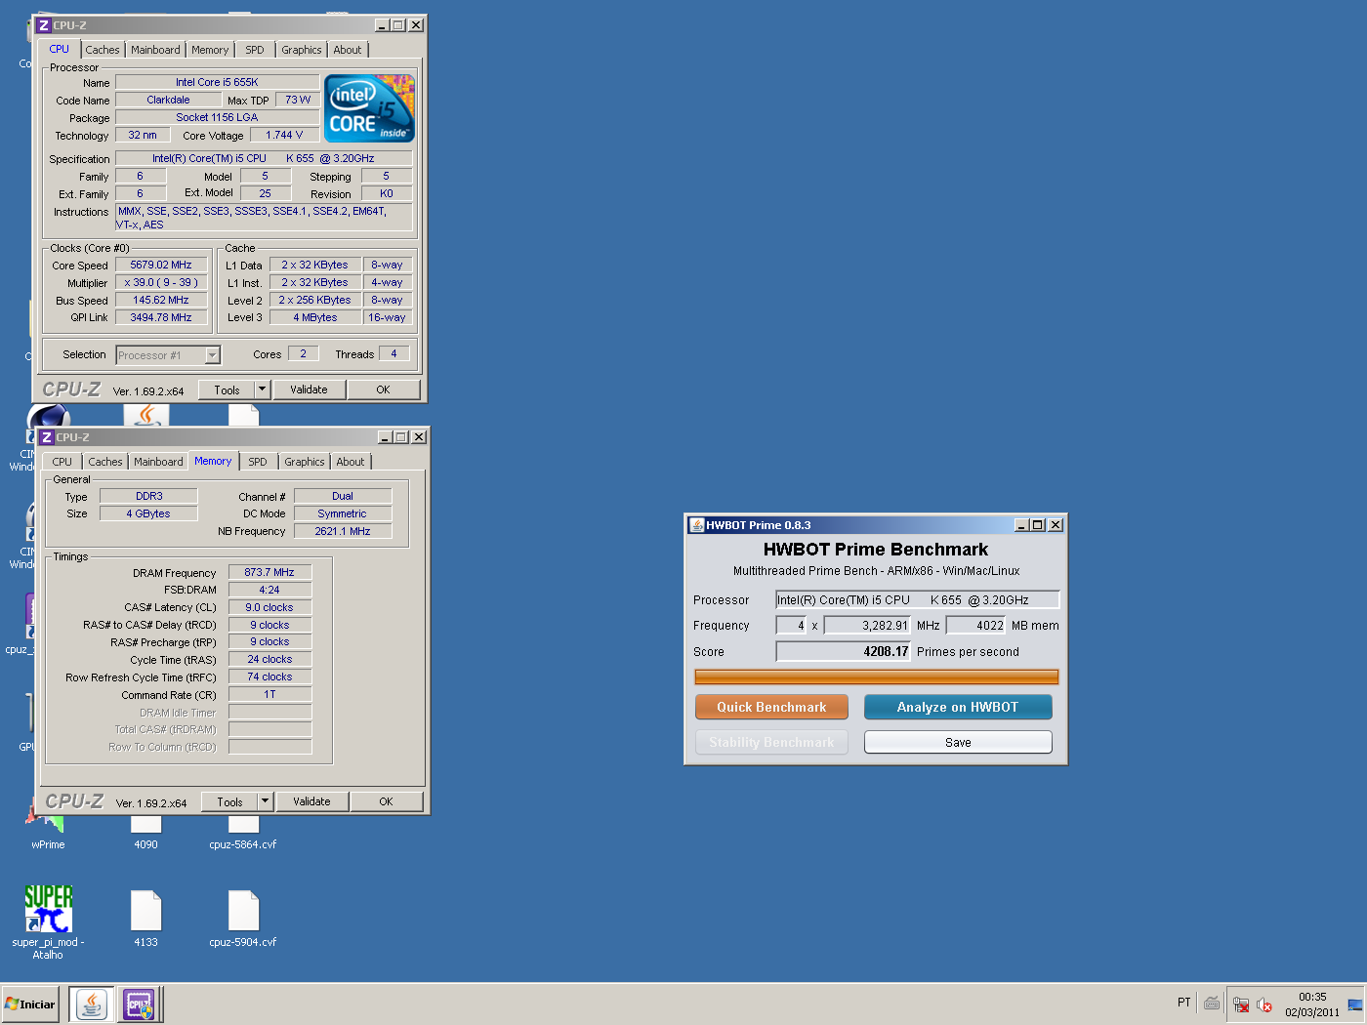
Task: Click the clock showing 00:35
Action: [1312, 997]
